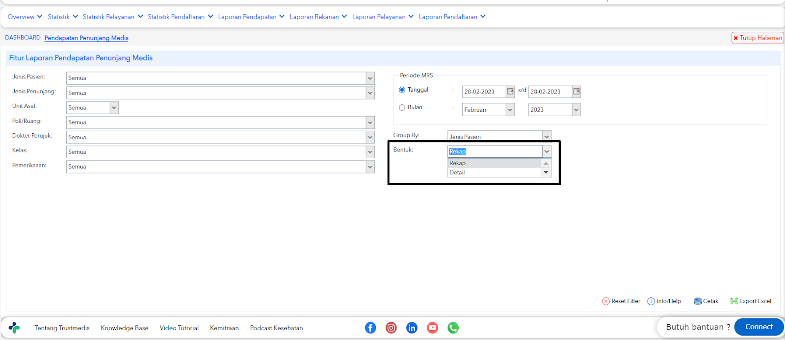Click the end date input field
The width and height of the screenshot is (785, 340).
[550, 92]
